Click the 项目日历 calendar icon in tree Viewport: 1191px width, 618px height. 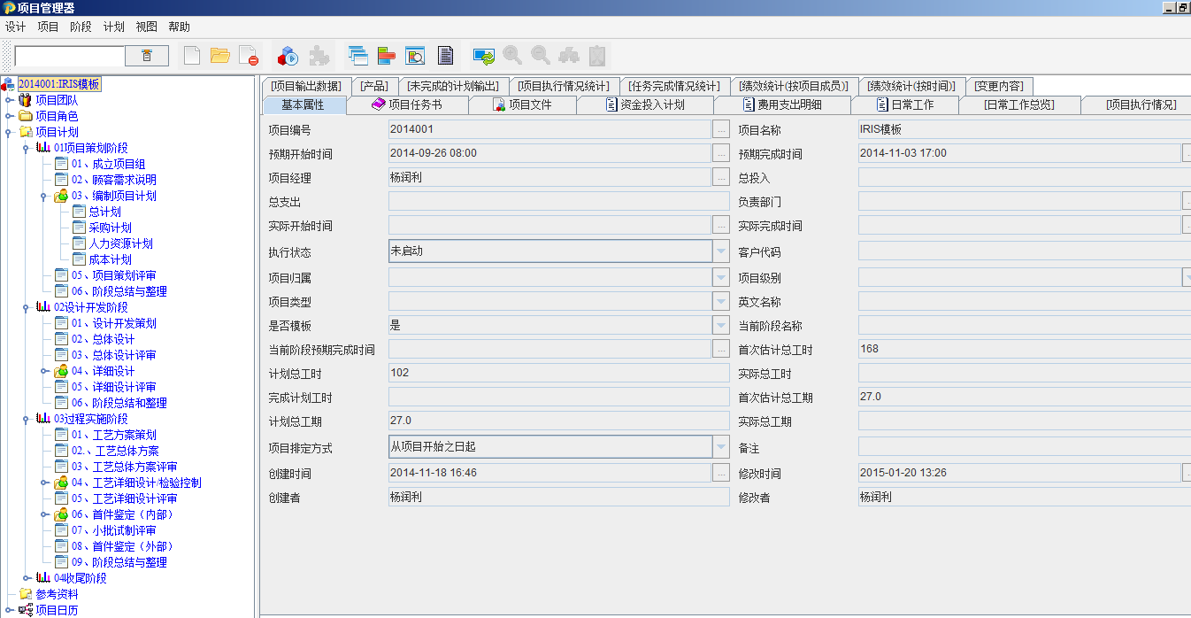click(25, 610)
